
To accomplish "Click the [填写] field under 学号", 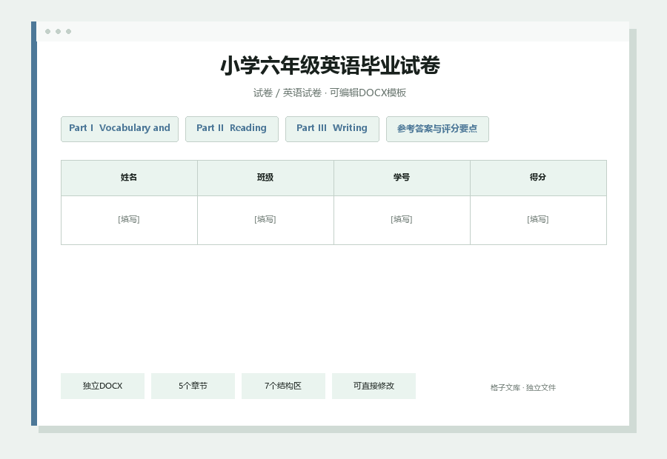I will (402, 220).
